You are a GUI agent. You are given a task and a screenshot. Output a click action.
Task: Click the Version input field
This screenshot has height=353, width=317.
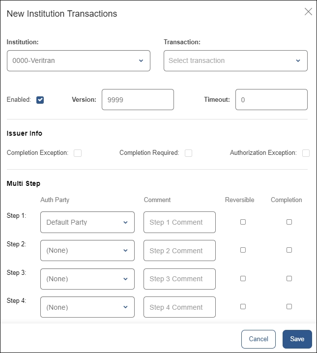coord(138,99)
